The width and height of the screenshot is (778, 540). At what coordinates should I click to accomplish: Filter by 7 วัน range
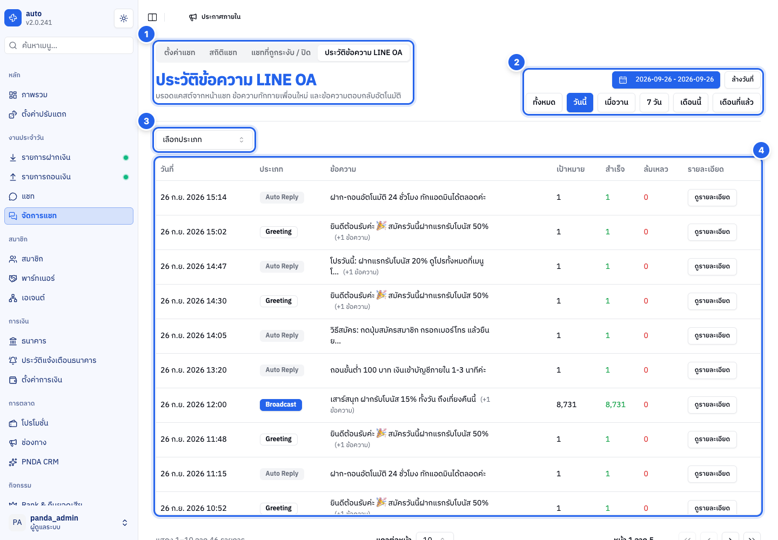pos(654,103)
